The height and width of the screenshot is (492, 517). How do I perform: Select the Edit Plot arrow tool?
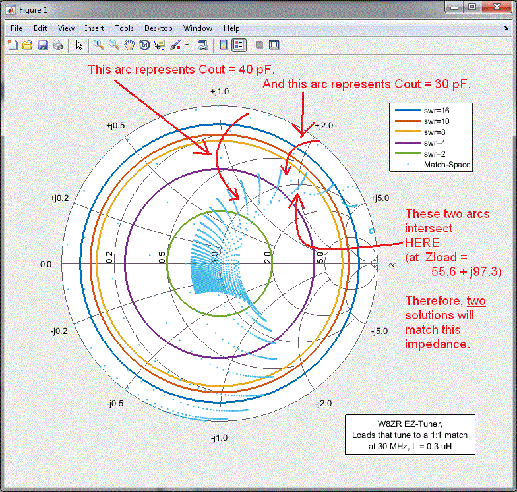(x=79, y=45)
